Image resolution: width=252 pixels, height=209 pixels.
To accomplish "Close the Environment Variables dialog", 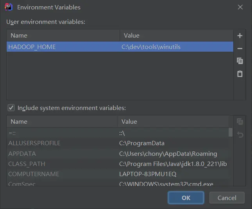I will pyautogui.click(x=240, y=7).
